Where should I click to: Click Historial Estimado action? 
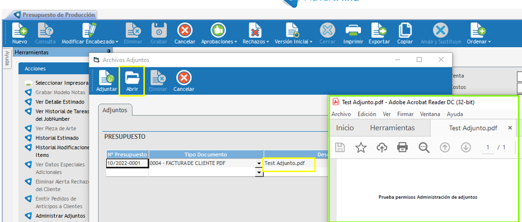[57, 138]
